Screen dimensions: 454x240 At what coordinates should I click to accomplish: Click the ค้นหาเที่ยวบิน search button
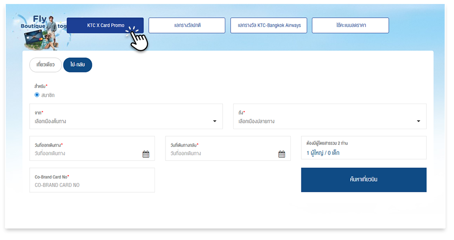(x=364, y=180)
